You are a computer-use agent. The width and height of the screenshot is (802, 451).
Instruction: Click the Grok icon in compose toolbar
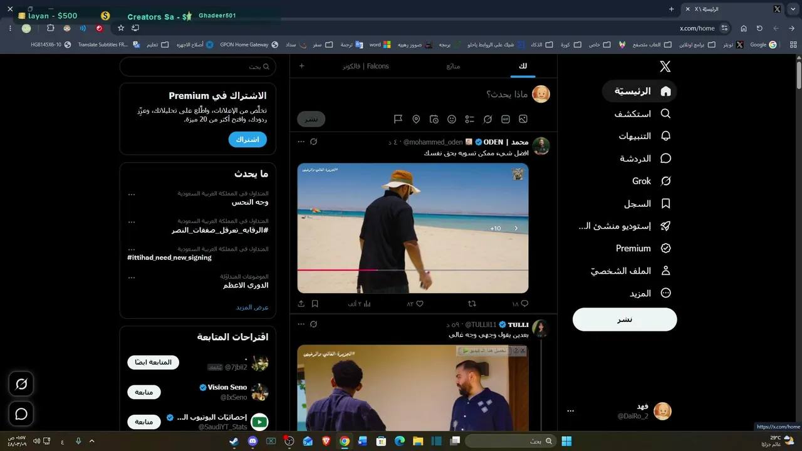coord(487,119)
